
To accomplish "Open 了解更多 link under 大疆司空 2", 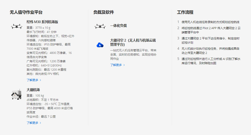I will [116, 65].
